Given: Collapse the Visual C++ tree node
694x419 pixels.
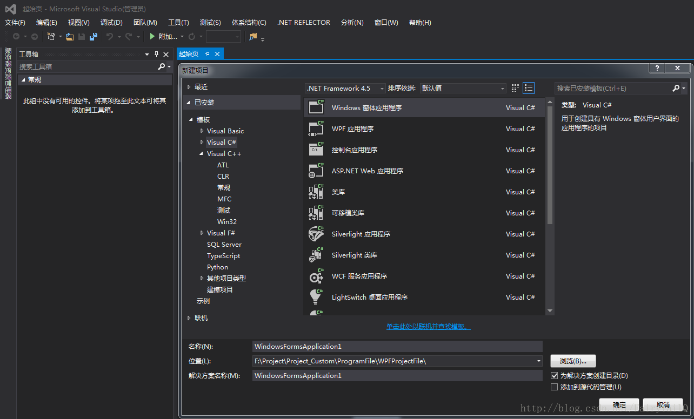Looking at the screenshot, I should [202, 154].
